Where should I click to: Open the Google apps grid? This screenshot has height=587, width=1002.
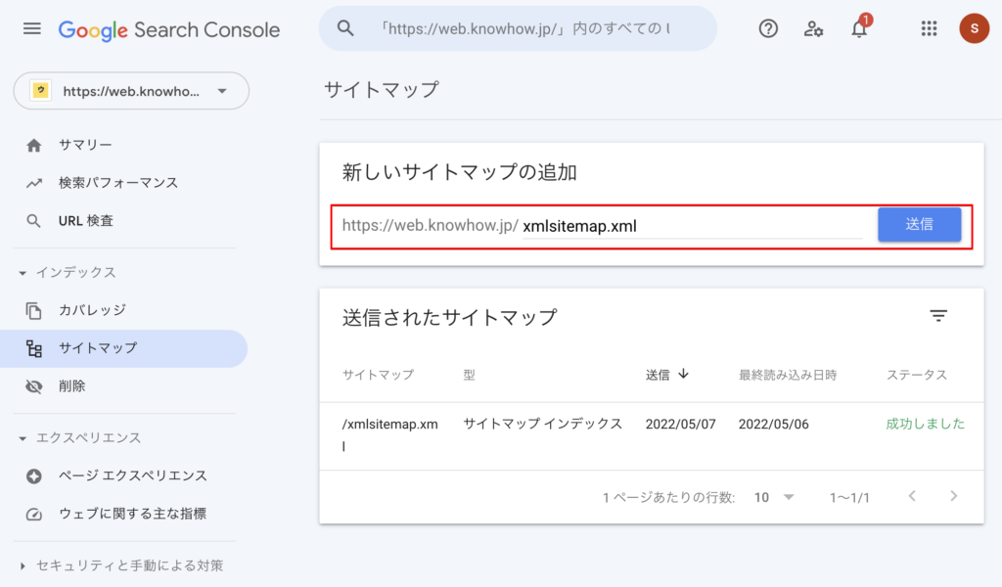point(930,28)
